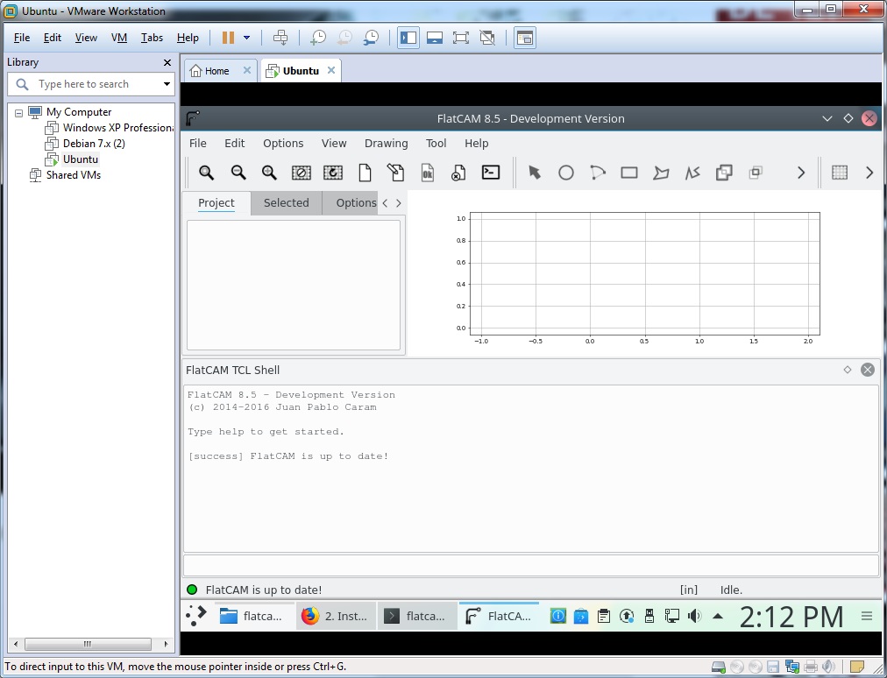Image resolution: width=887 pixels, height=678 pixels.
Task: Toggle the VMware library sidebar view icon
Action: click(408, 38)
